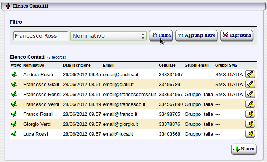Reset filters with the Ripristina button
This screenshot has height=162, width=267.
tap(237, 35)
